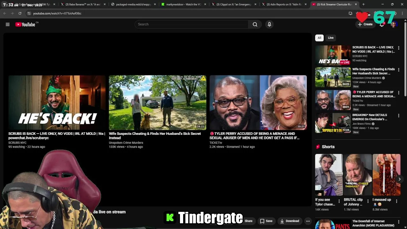Open YouTube notifications bell
Image resolution: width=407 pixels, height=229 pixels.
click(x=382, y=24)
